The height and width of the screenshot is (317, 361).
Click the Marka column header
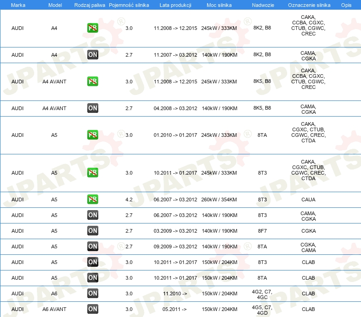(x=18, y=5)
